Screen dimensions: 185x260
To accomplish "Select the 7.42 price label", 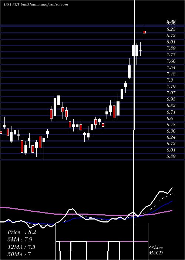I will [x=171, y=74].
